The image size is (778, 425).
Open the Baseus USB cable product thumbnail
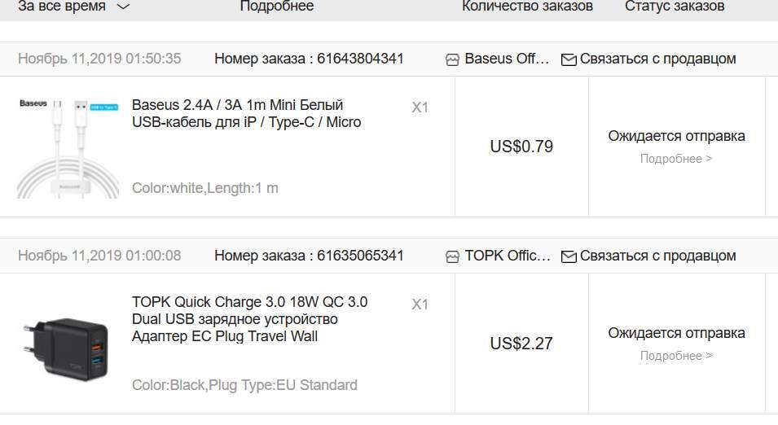[x=67, y=147]
